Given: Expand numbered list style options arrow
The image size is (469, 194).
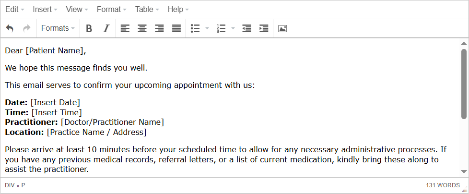Looking at the screenshot, I should point(233,28).
